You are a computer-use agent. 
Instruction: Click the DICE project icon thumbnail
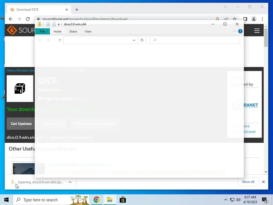click(x=20, y=89)
